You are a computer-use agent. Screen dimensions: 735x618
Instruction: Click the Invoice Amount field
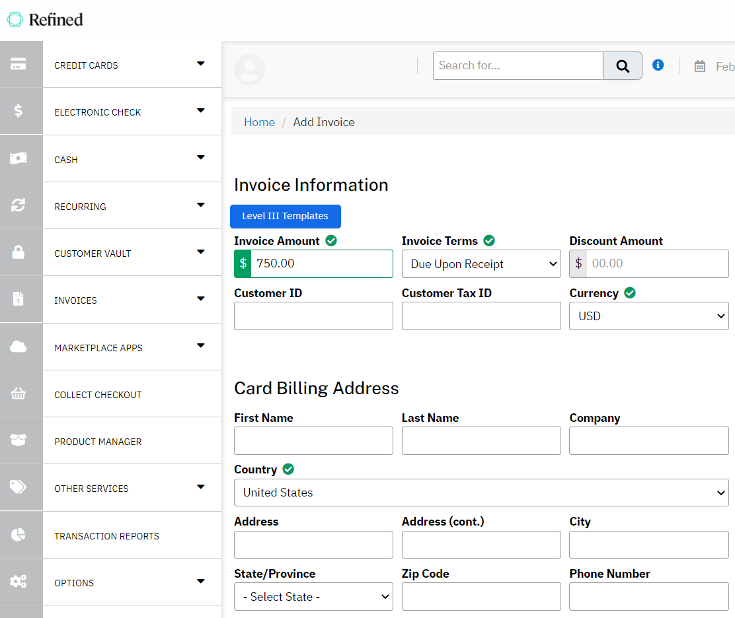[322, 263]
